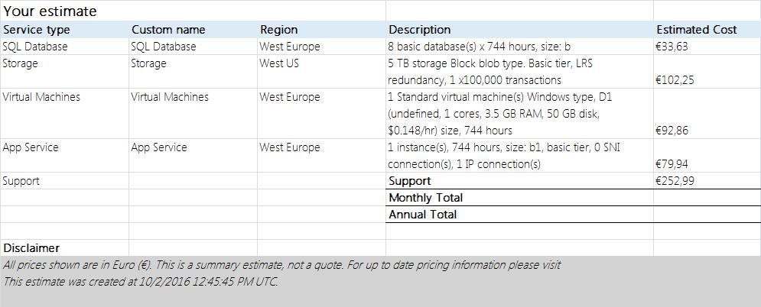The image size is (761, 307).
Task: Select the Custom name header cell
Action: coord(193,30)
